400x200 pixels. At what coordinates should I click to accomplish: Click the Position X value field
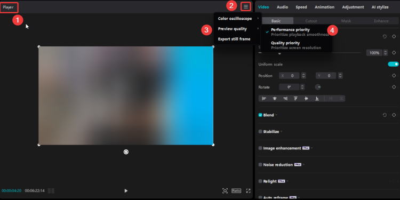click(x=290, y=76)
